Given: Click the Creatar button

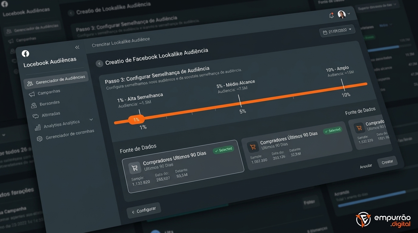Looking at the screenshot, I should pyautogui.click(x=387, y=162).
